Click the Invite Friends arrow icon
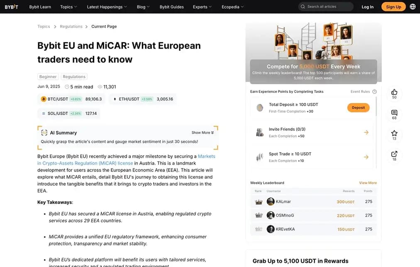Image resolution: width=420 pixels, height=267 pixels. pyautogui.click(x=366, y=132)
